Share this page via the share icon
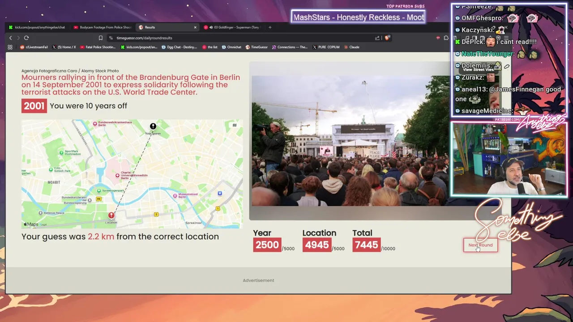This screenshot has width=573, height=322. [377, 38]
